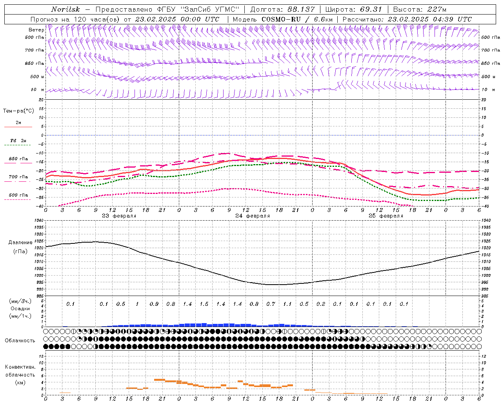Image resolution: width=502 pixels, height=402 pixels.
Task: Click the '(гПа)' unit under Давление
Action: tap(20, 252)
